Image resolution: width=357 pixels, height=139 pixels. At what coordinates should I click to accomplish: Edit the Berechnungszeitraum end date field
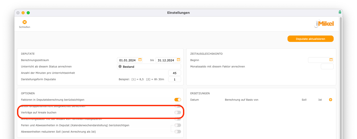[x=168, y=60]
